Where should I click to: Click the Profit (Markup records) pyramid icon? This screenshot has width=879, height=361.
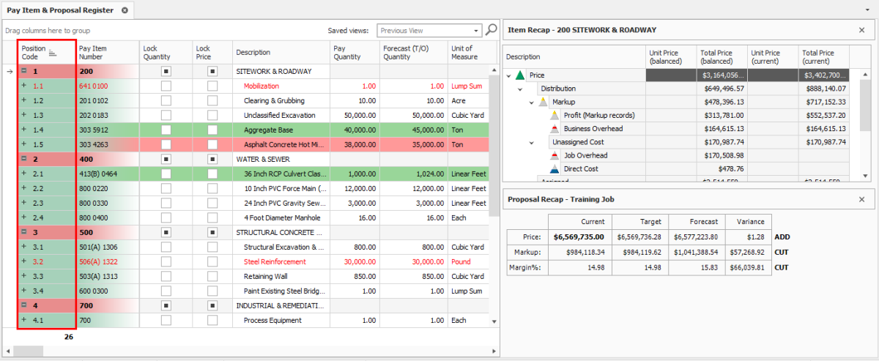pos(555,115)
